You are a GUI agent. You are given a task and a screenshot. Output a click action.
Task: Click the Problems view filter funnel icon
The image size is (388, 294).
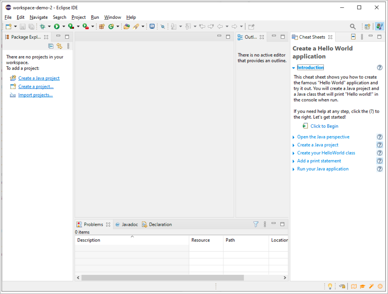pos(256,224)
